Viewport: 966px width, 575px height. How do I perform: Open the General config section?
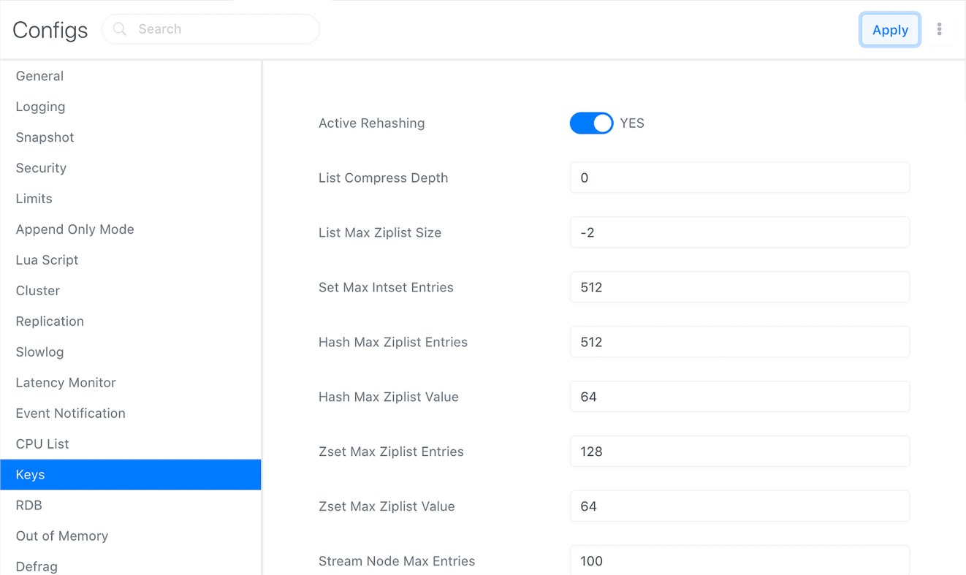point(39,76)
